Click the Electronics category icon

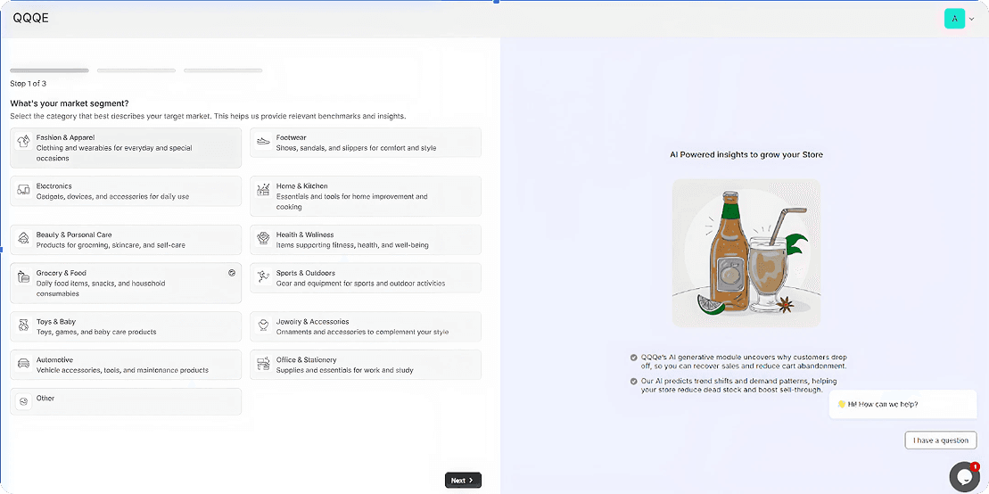pyautogui.click(x=24, y=191)
